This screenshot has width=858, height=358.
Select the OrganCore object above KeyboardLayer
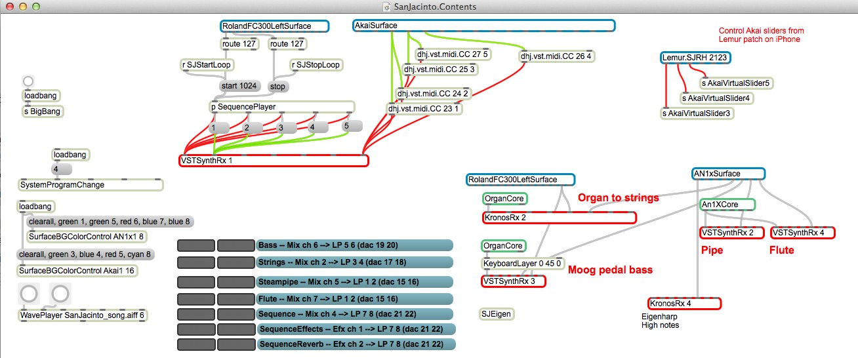tap(504, 246)
